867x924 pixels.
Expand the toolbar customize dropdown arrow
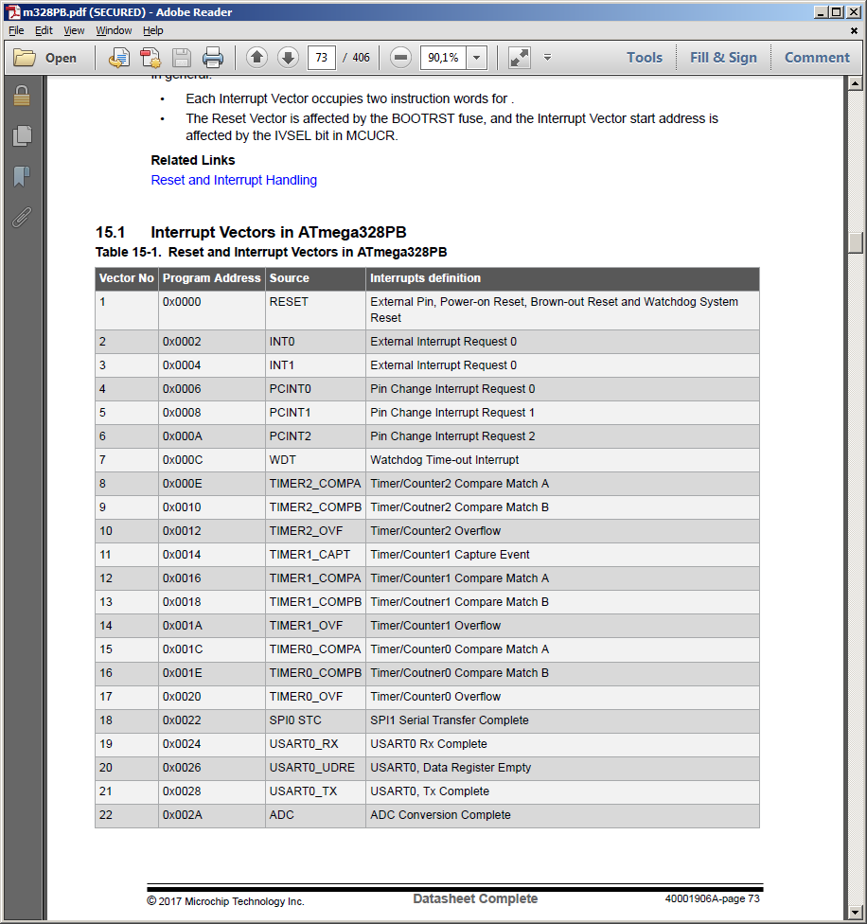coord(547,57)
